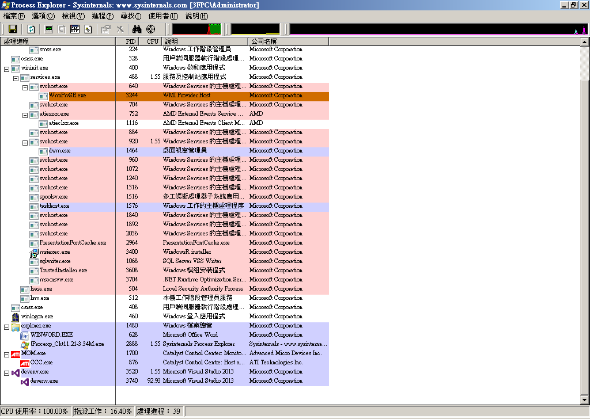The width and height of the screenshot is (590, 419).
Task: Select the atieclxx.exe process row
Action: (x=165, y=123)
